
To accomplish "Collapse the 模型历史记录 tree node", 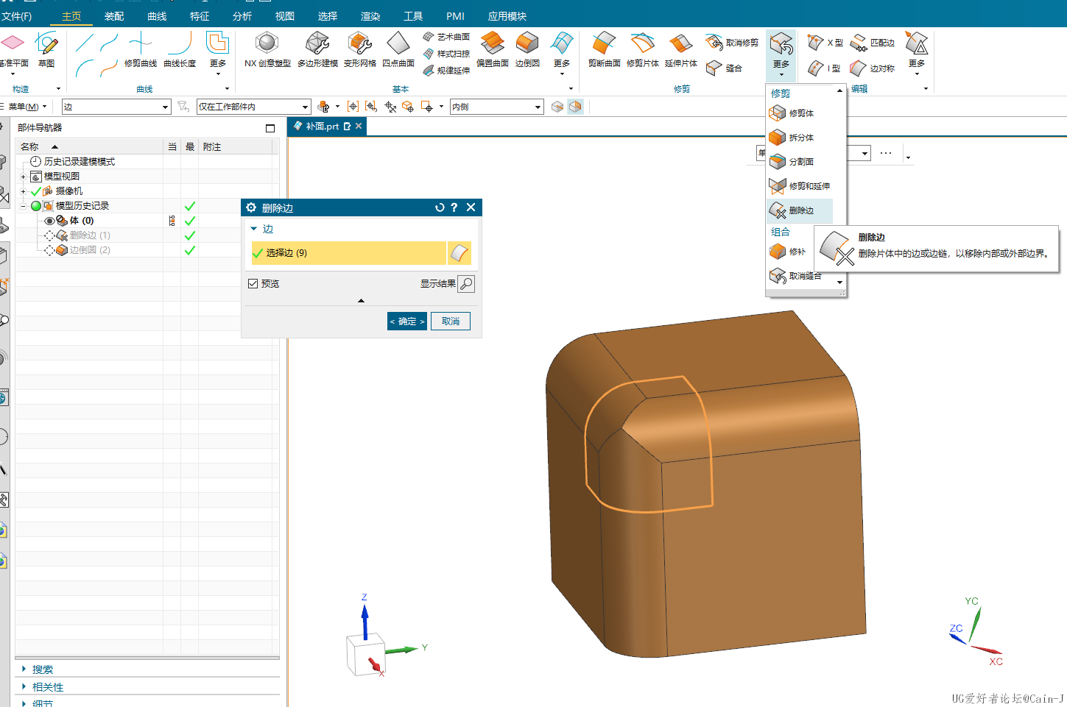I will point(23,206).
